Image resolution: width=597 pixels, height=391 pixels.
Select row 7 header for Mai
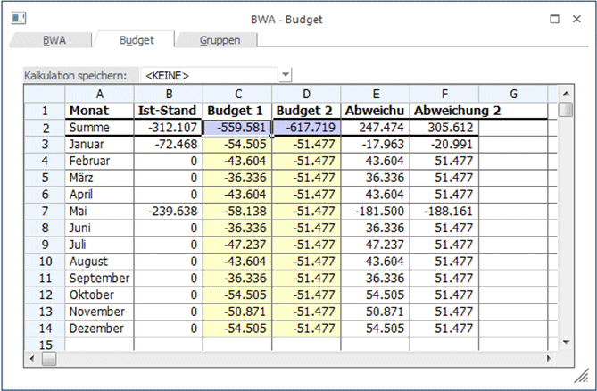click(x=44, y=212)
